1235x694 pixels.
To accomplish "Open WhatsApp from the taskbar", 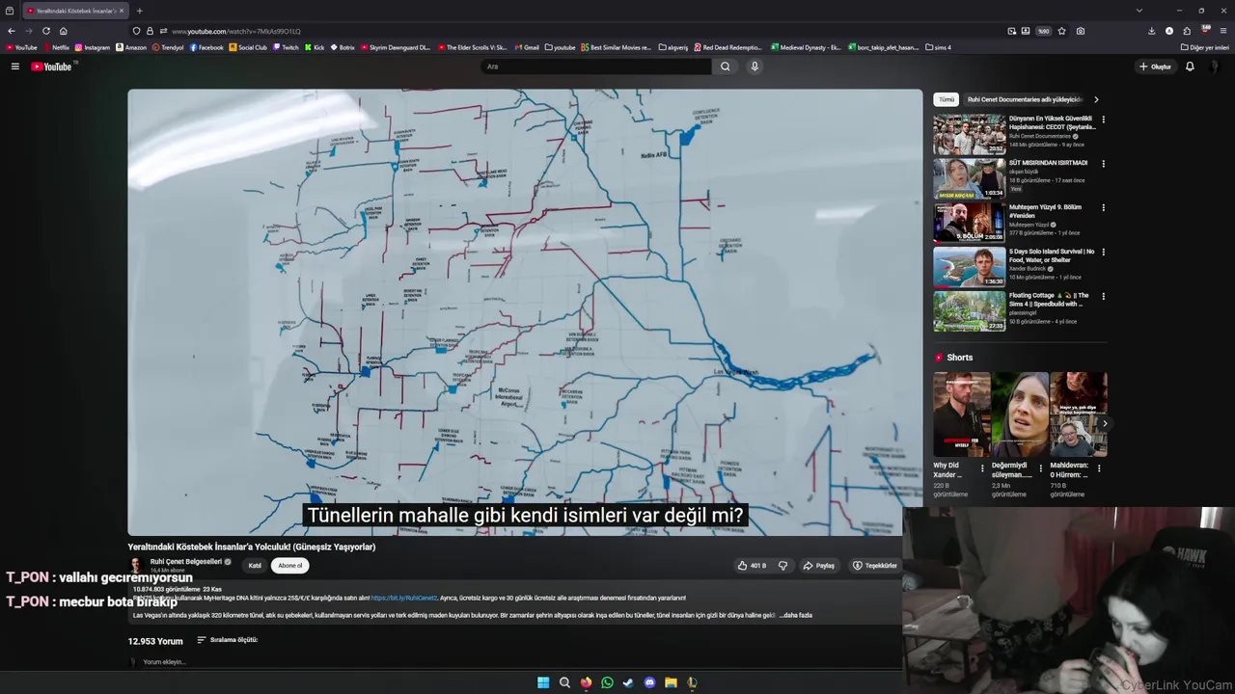I will 607,682.
